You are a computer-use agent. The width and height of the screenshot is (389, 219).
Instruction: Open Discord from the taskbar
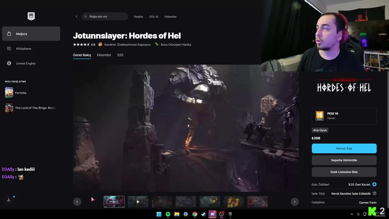point(212,214)
